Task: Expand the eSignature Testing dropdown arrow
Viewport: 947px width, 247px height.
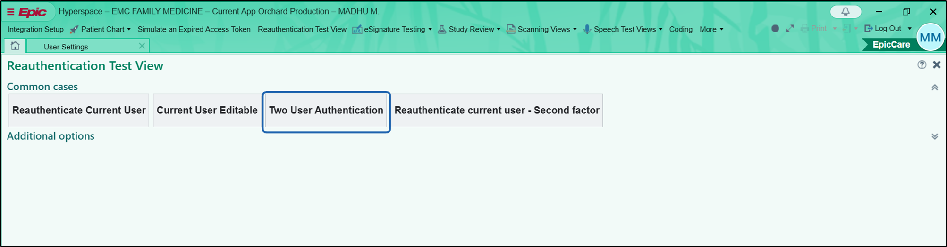Action: click(x=430, y=29)
